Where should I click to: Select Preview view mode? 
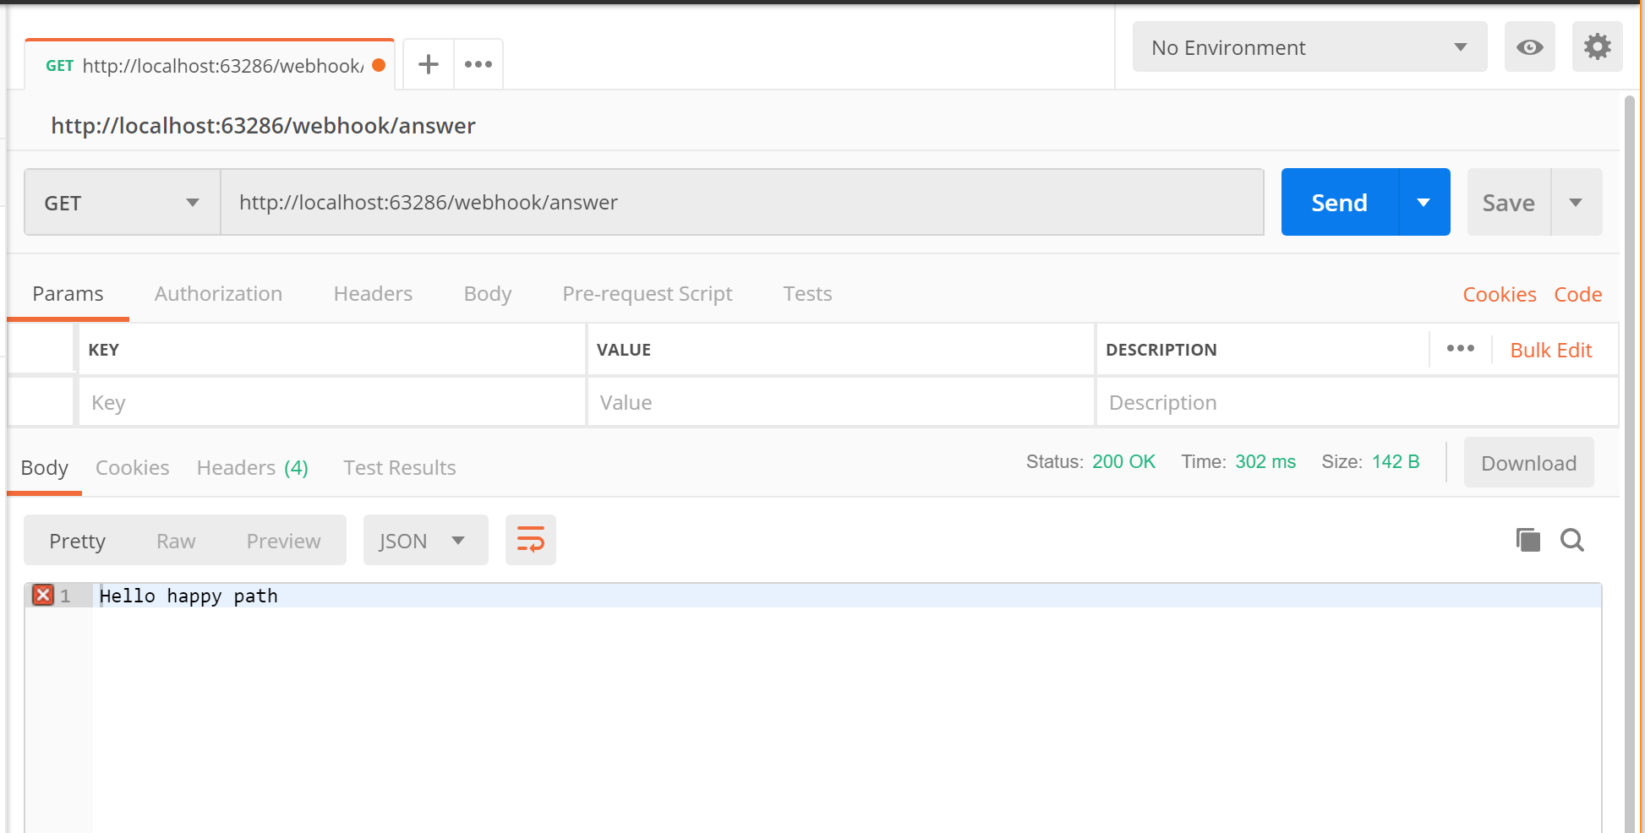click(283, 541)
